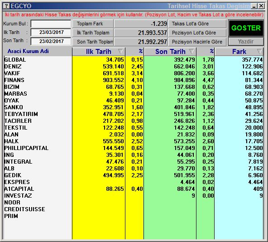The image size is (268, 242).
Task: Select the DENIZ row
Action: coord(133,67)
